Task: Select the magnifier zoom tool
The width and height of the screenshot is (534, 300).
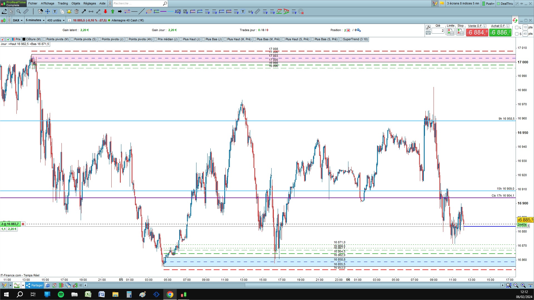Action: point(18,11)
